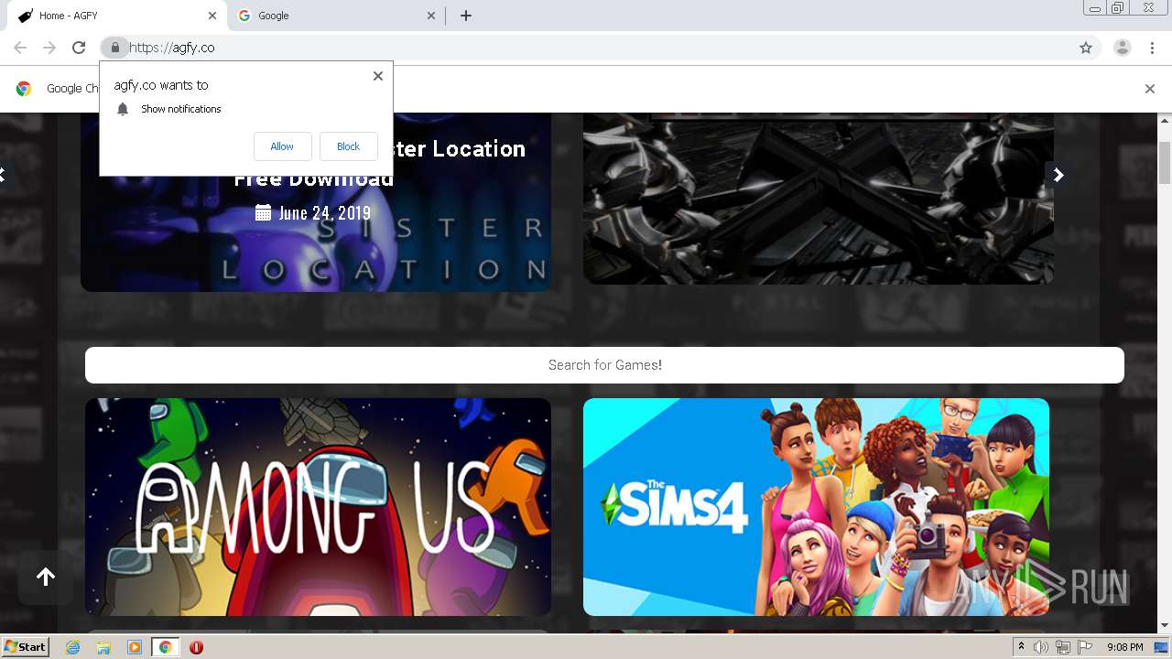Block agfy.co notifications
The height and width of the screenshot is (659, 1172).
pyautogui.click(x=348, y=146)
